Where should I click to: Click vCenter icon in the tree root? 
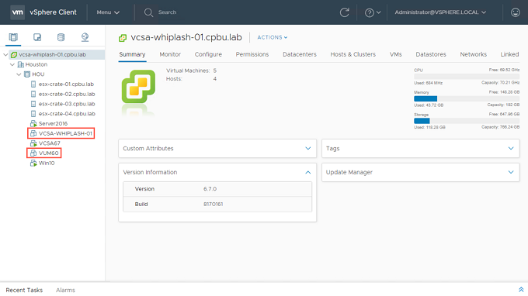click(x=14, y=54)
